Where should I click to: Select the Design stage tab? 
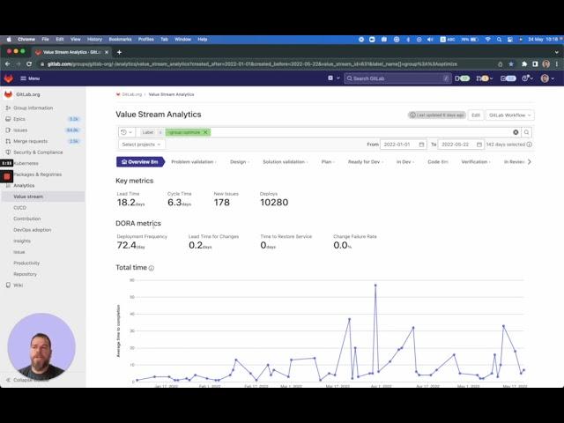[240, 162]
